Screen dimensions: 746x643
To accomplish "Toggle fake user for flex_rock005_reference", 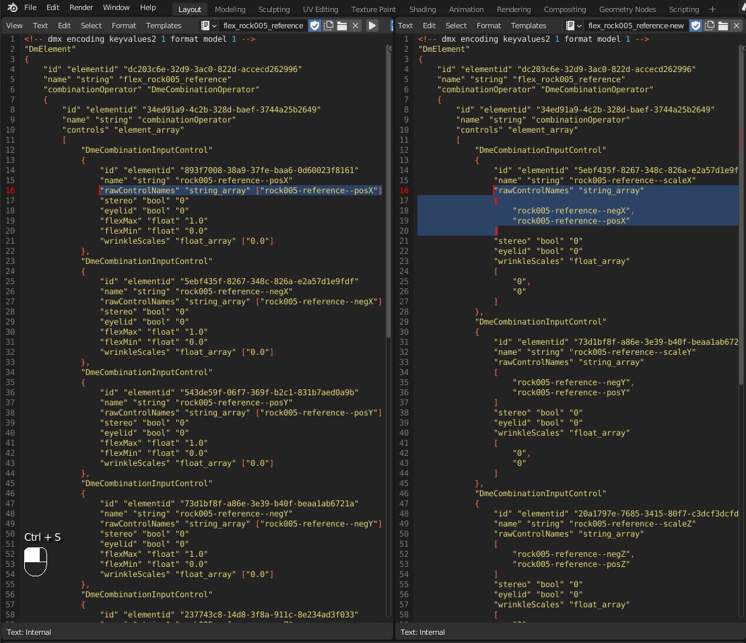I will (315, 26).
